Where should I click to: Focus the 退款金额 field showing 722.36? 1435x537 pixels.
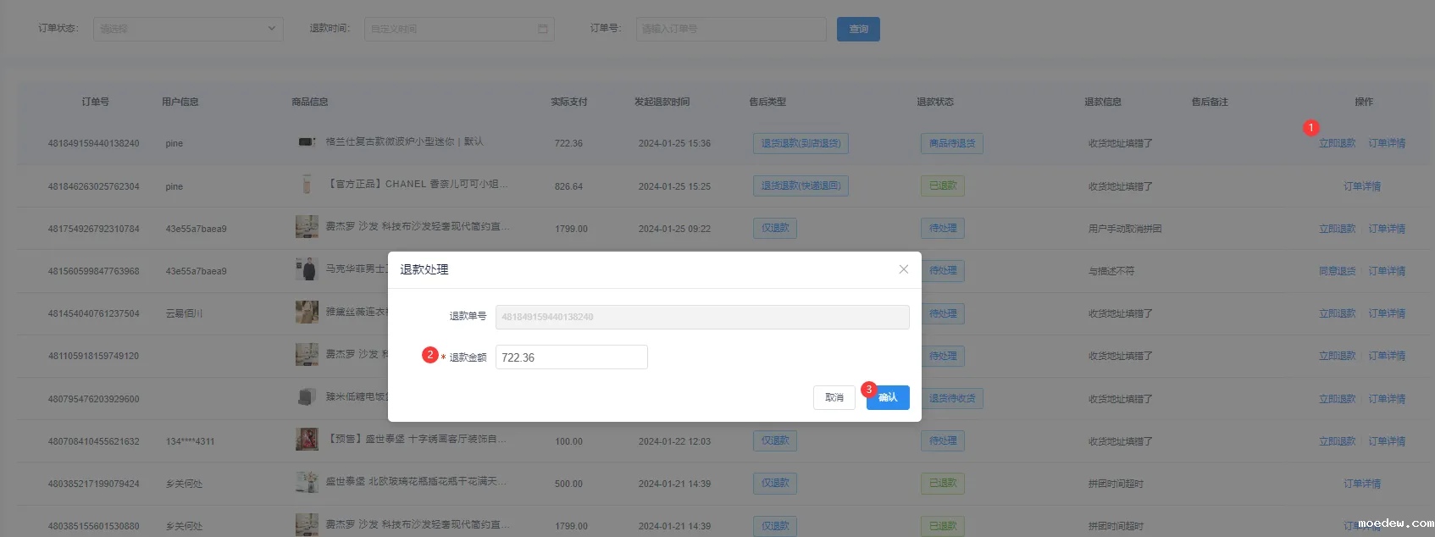point(571,357)
